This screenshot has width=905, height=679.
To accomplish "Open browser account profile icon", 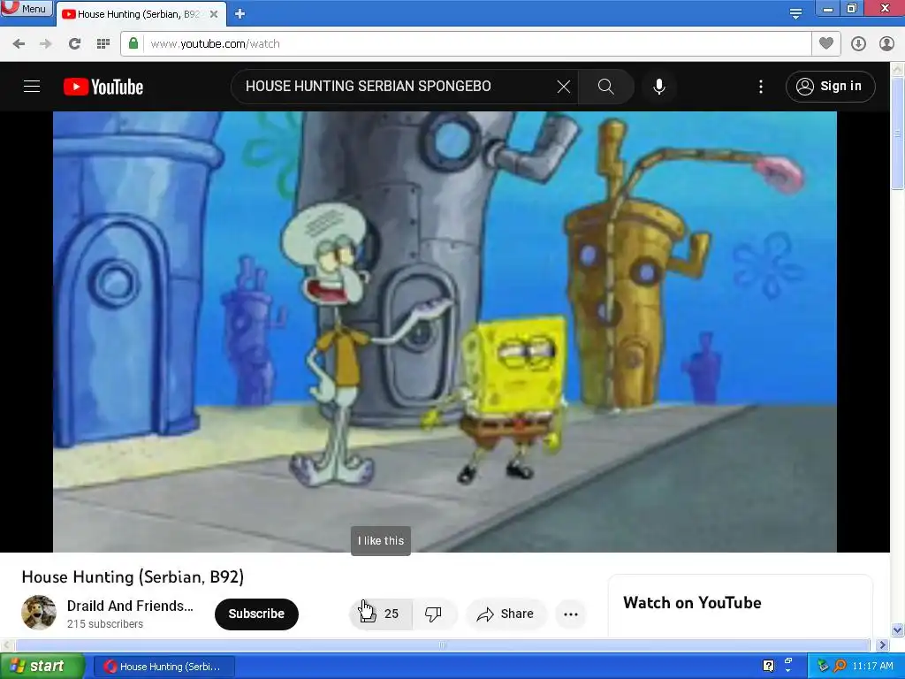I will click(886, 44).
